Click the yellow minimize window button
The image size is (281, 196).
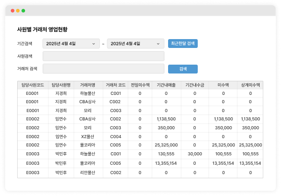18,11
